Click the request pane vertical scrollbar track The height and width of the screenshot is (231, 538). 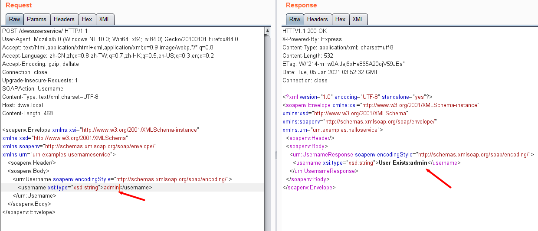(267, 130)
